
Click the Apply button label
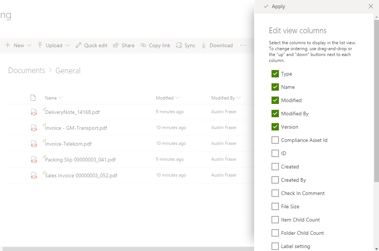tap(279, 7)
